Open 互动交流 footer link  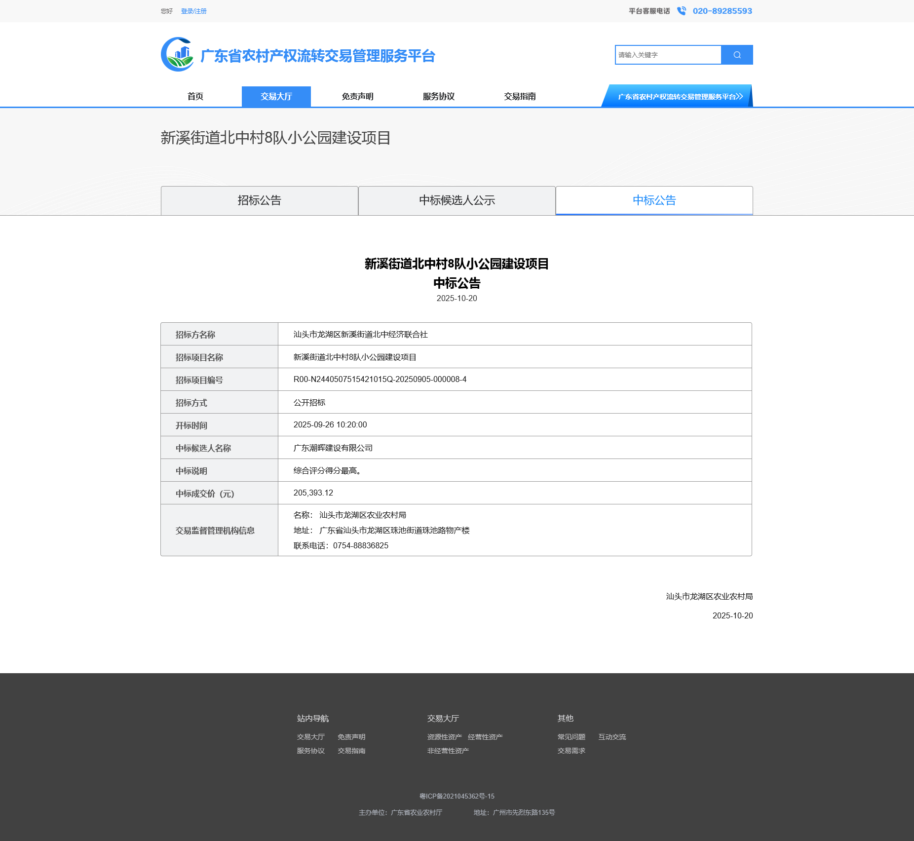pos(612,737)
